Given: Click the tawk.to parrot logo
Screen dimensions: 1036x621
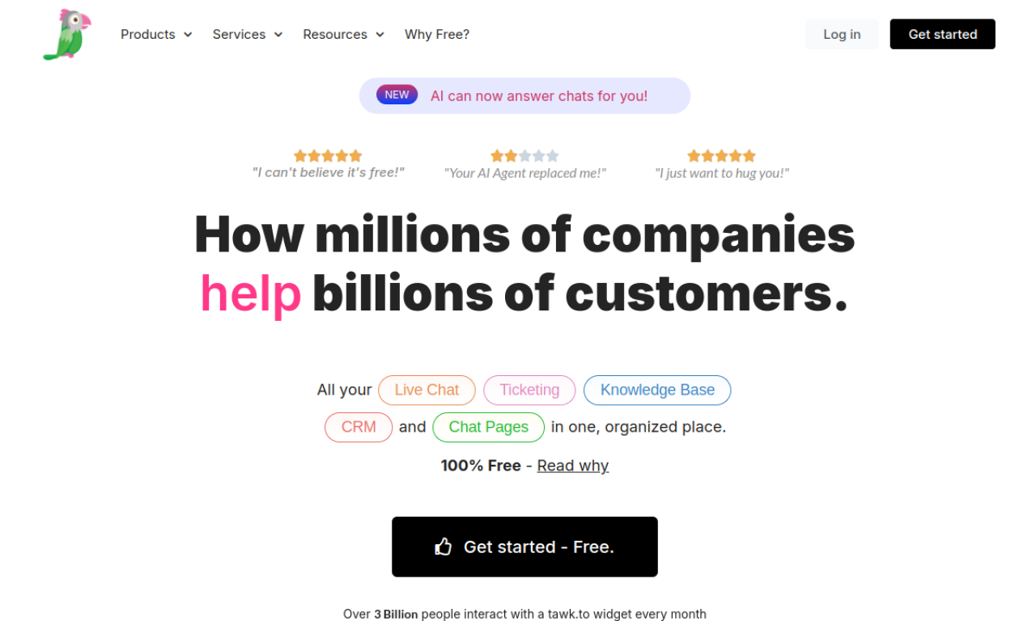Looking at the screenshot, I should (x=66, y=35).
